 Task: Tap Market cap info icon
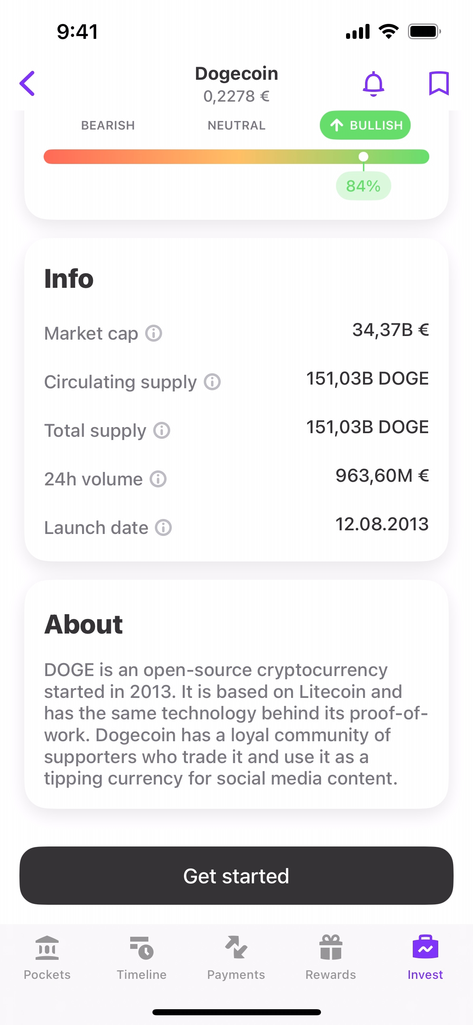pos(154,333)
